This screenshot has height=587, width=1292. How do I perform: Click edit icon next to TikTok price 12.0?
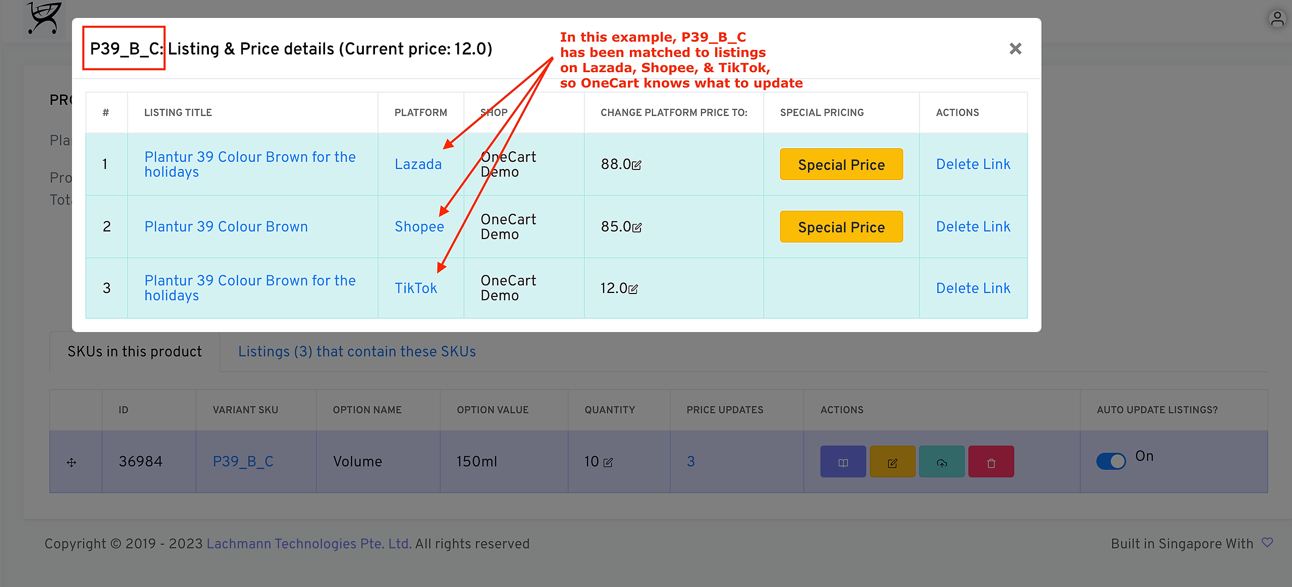(x=633, y=289)
